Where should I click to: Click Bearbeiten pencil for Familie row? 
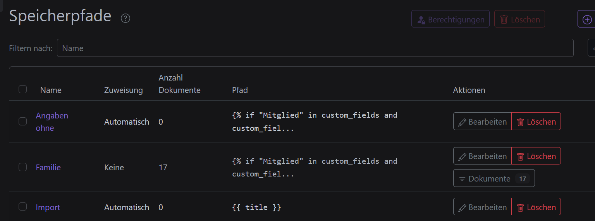click(482, 156)
